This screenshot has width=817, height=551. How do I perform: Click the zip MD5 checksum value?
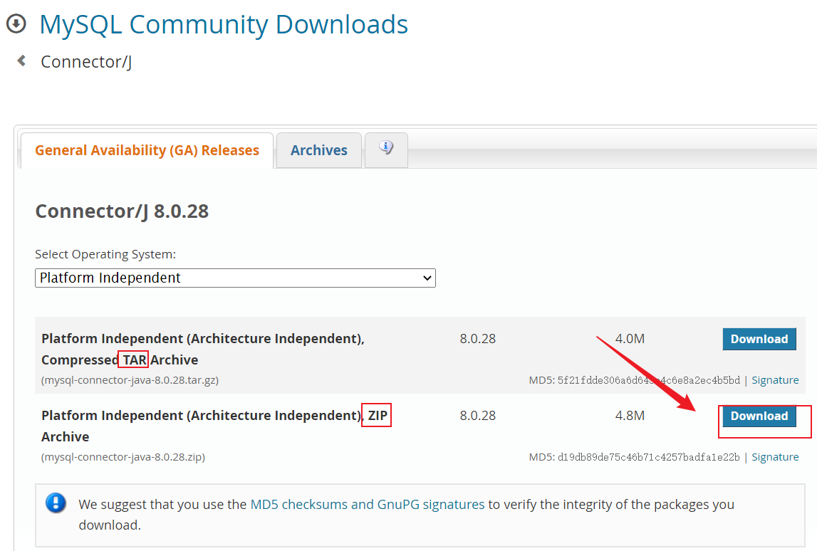click(649, 457)
